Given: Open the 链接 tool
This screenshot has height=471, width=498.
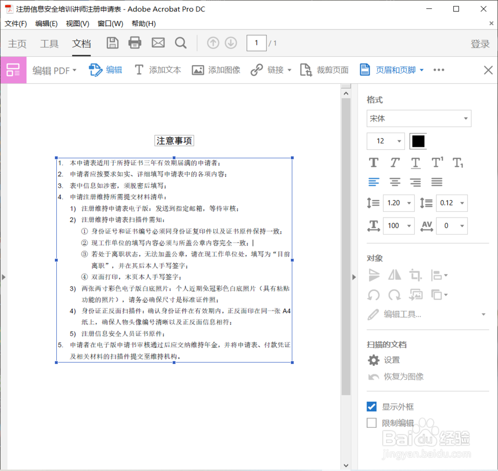Looking at the screenshot, I should click(271, 70).
